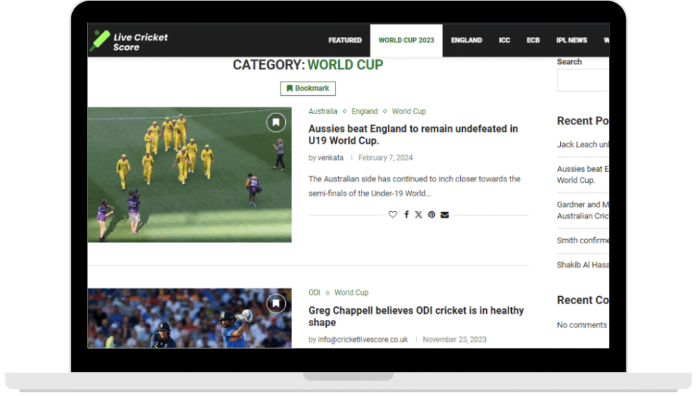Open the ENGLAND menu item

click(466, 40)
